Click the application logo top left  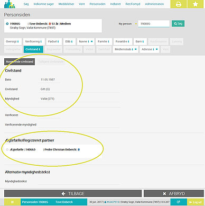[x=10, y=4]
